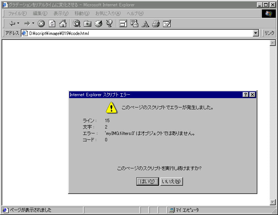Open the Edit page toolbar icon

[167, 23]
